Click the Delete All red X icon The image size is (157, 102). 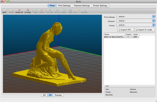pos(19,10)
